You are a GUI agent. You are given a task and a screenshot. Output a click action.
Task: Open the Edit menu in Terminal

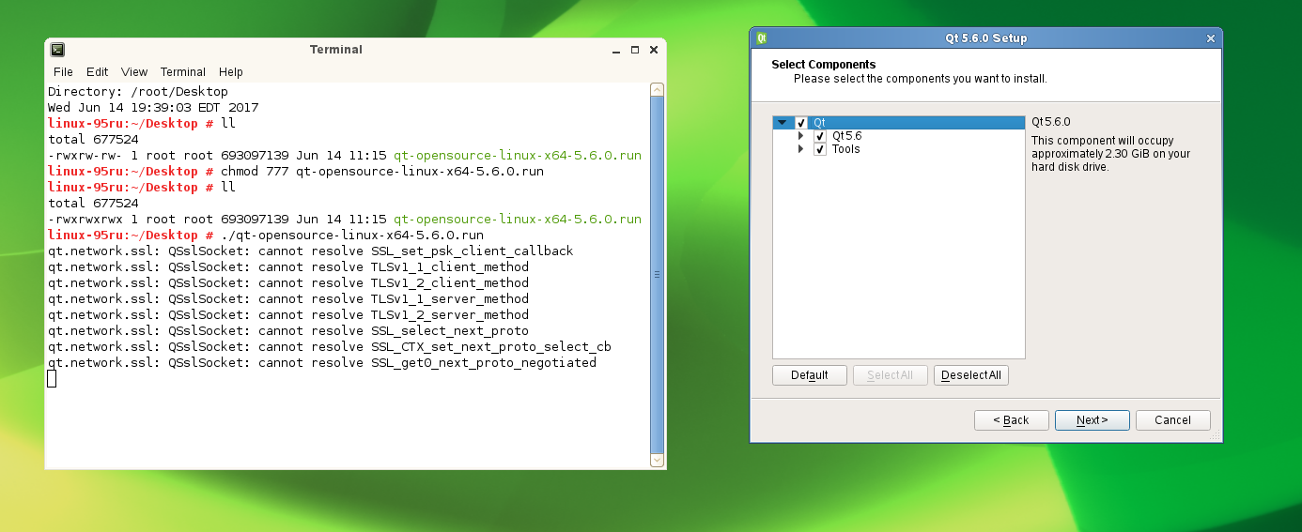pos(98,72)
